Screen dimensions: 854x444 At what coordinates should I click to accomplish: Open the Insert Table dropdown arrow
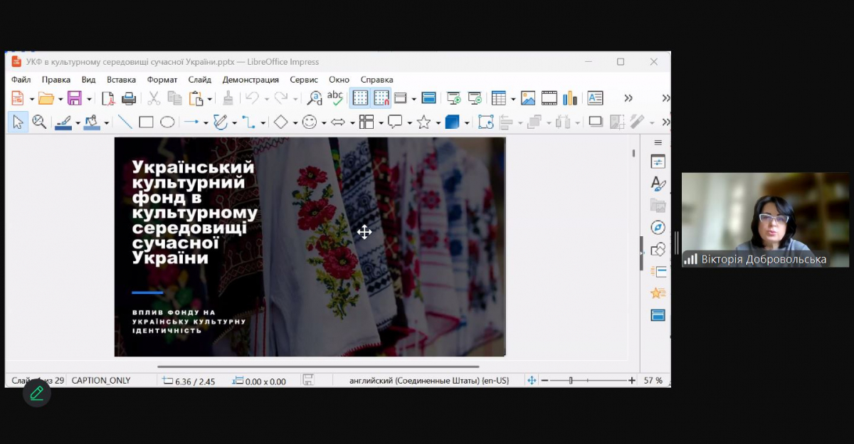[x=512, y=99]
